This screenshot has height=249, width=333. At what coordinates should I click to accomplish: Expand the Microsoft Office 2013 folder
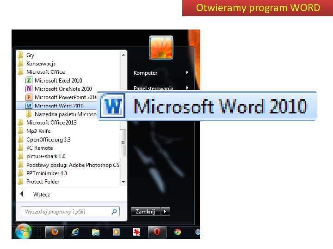(47, 122)
